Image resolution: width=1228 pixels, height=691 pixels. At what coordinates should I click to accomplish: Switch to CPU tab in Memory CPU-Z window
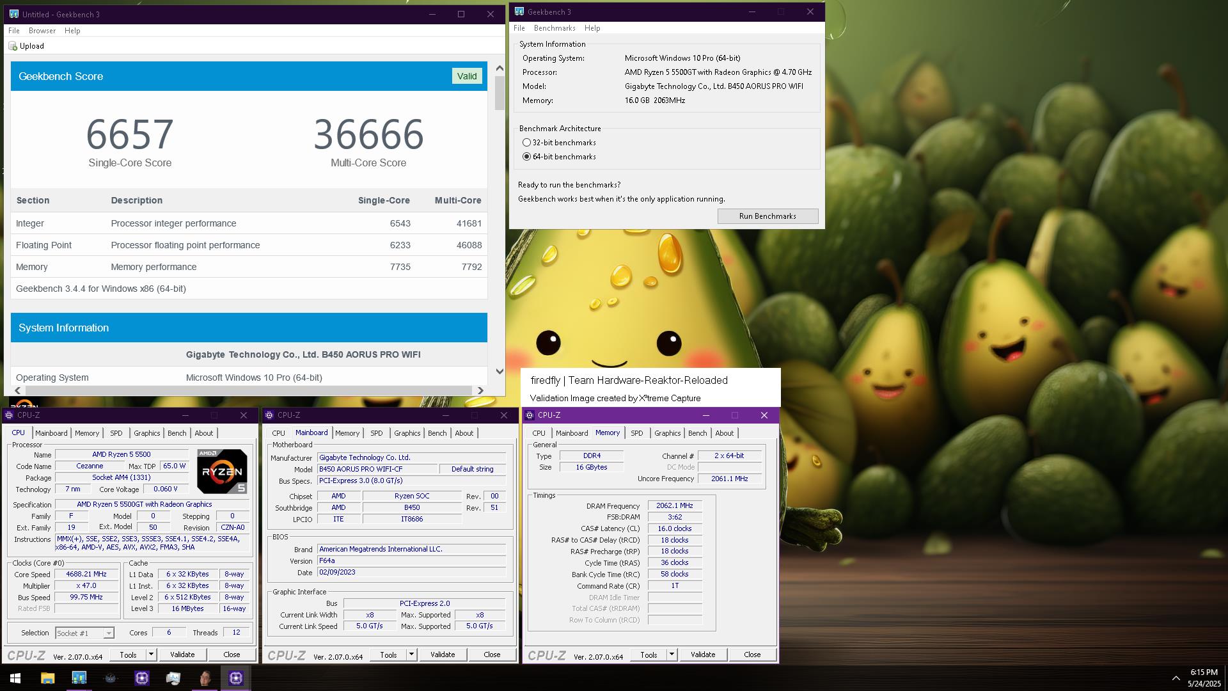(539, 433)
